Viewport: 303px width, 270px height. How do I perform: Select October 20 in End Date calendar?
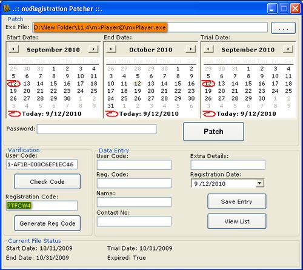[x=151, y=91]
